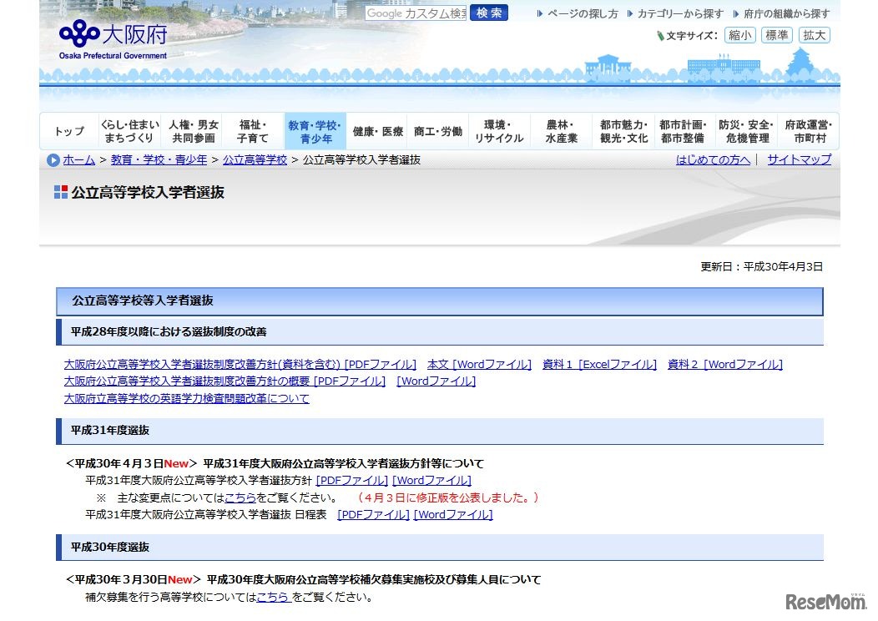878x621 pixels.
Task: Open the 健康・医療 navigation tab
Action: click(x=377, y=132)
